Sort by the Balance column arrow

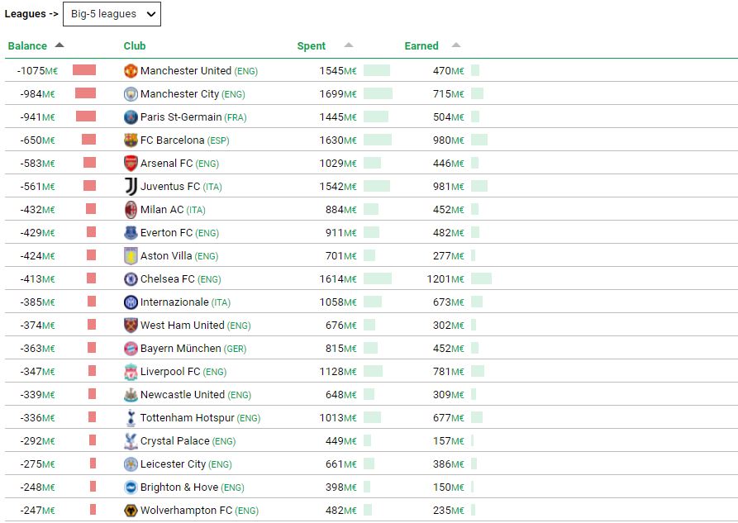pyautogui.click(x=59, y=45)
